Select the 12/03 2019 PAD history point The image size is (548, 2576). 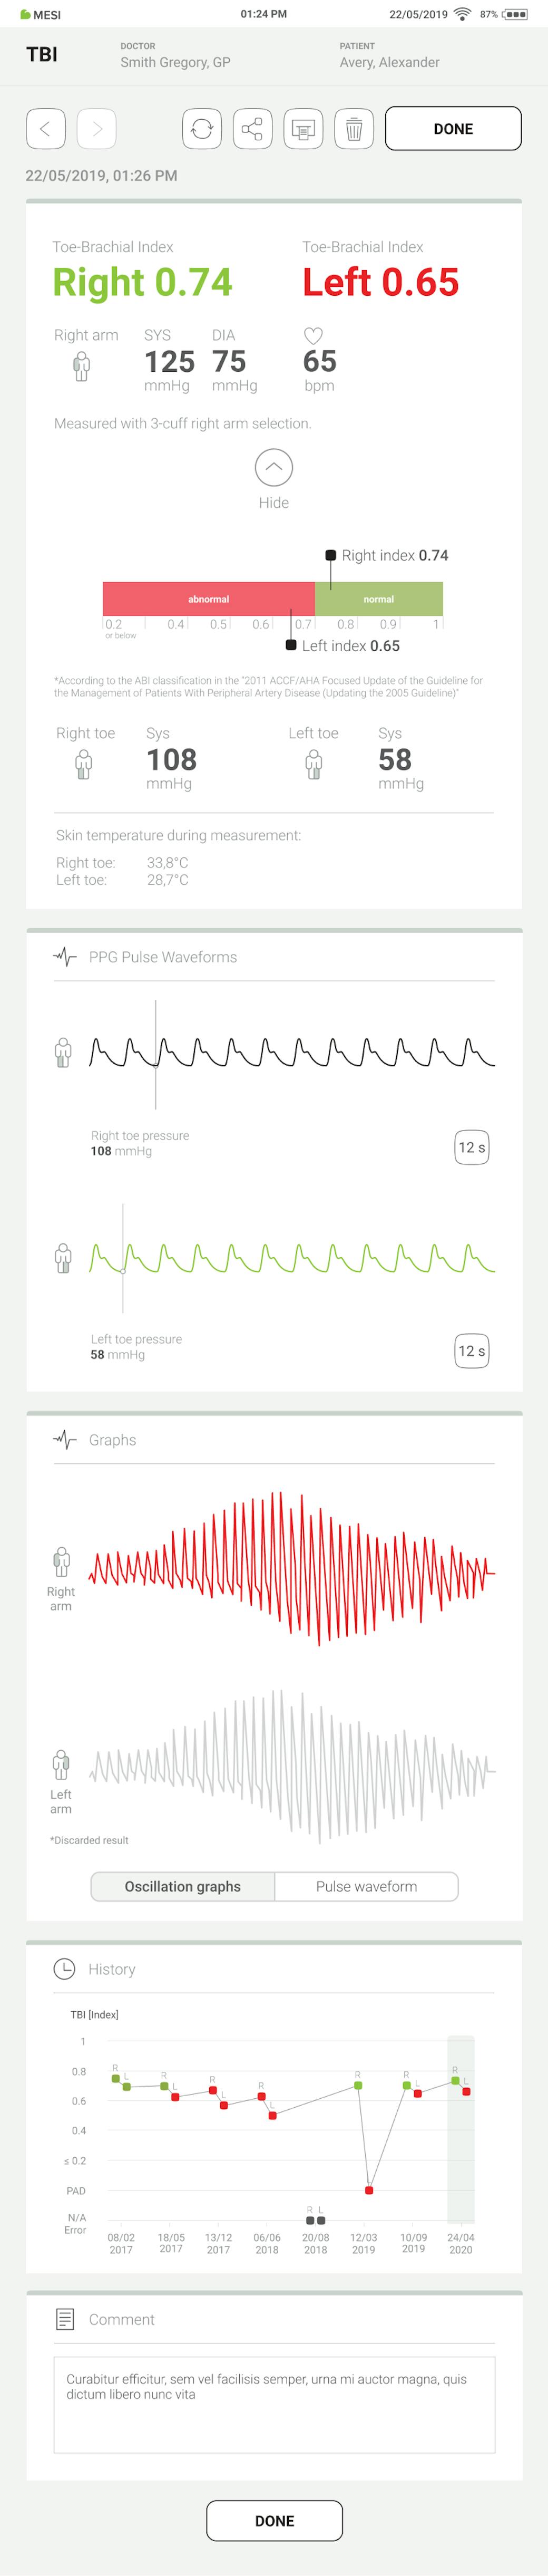[x=369, y=2190]
